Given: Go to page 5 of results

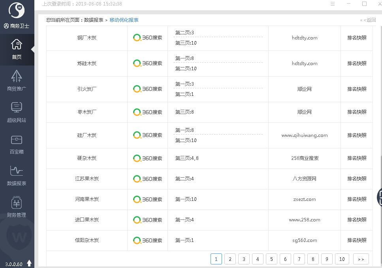Looking at the screenshot, I should coord(271,259).
